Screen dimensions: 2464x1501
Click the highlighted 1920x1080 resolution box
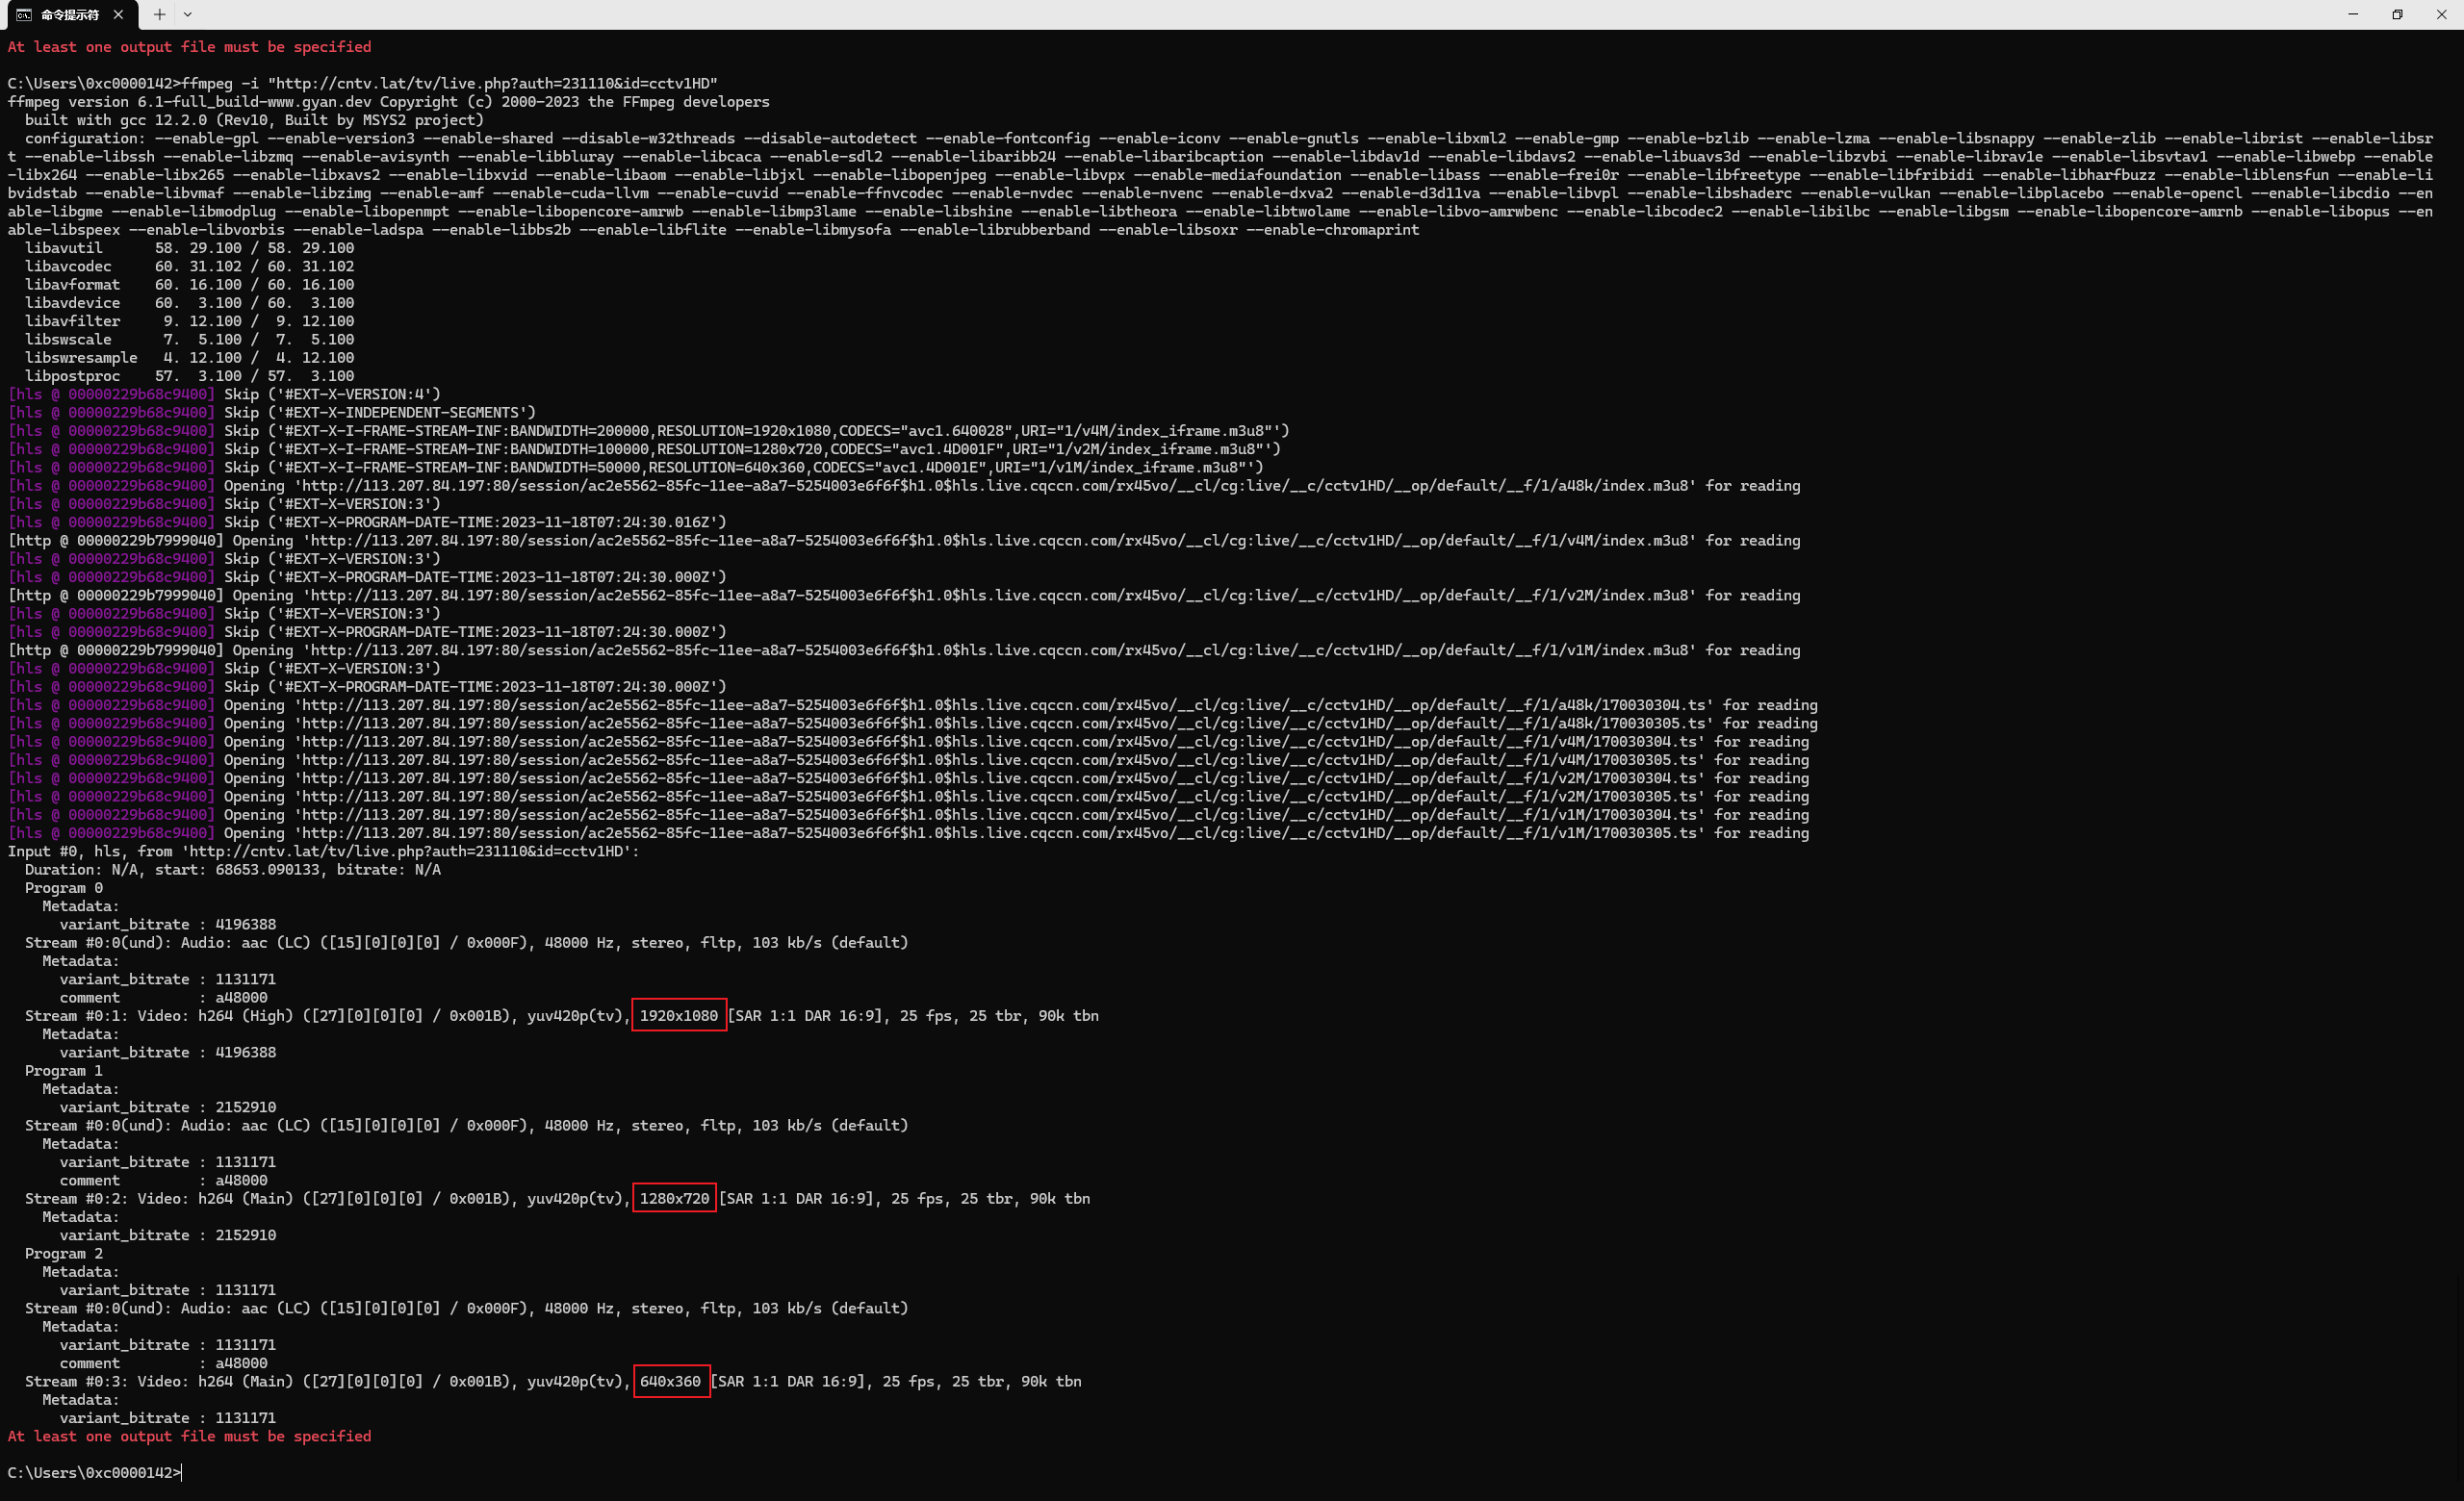pos(679,1015)
